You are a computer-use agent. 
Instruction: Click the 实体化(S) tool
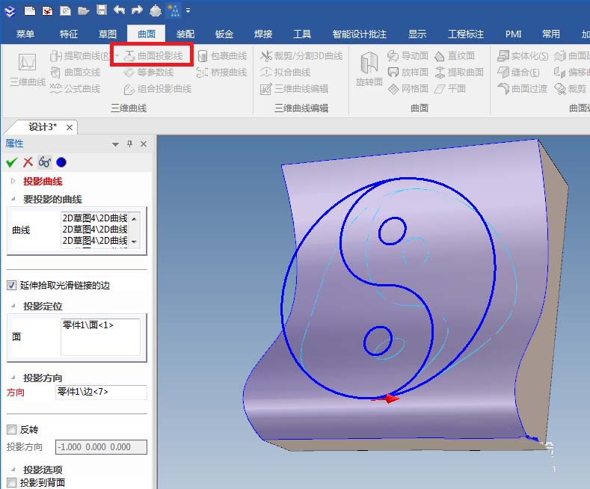[523, 56]
